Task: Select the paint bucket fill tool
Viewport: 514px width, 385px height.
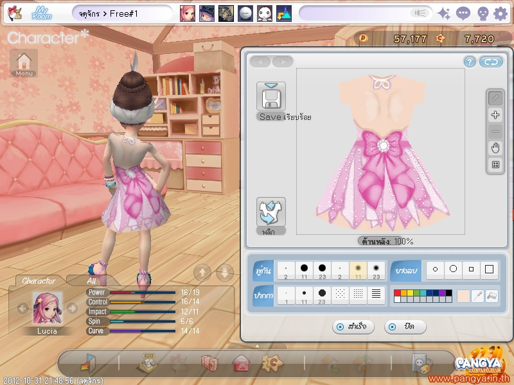Action: 492,296
